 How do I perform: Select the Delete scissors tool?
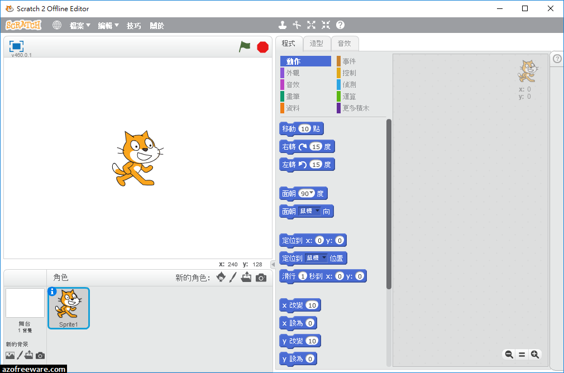(297, 25)
